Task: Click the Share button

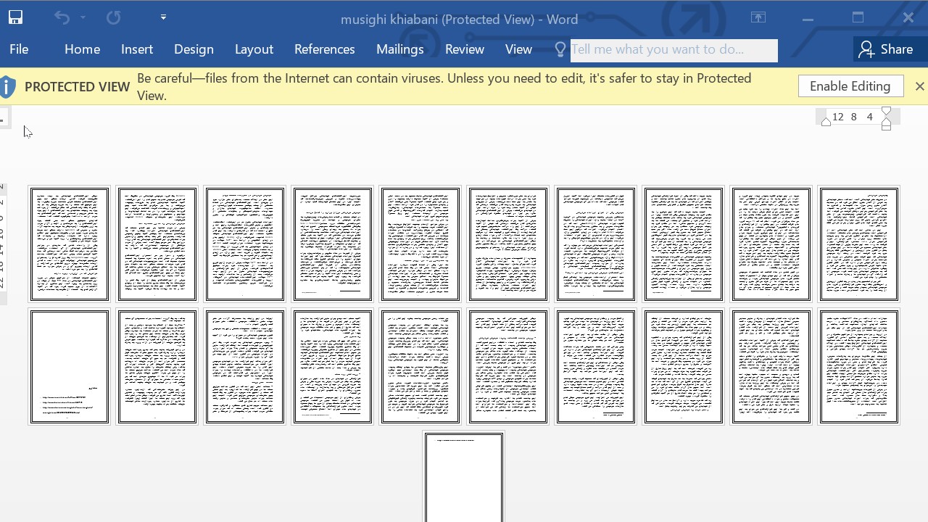Action: click(886, 49)
